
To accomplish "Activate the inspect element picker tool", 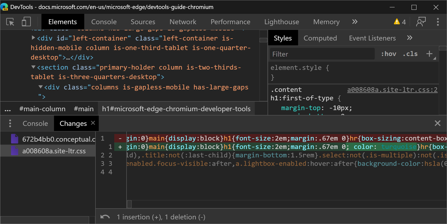I will [x=10, y=22].
